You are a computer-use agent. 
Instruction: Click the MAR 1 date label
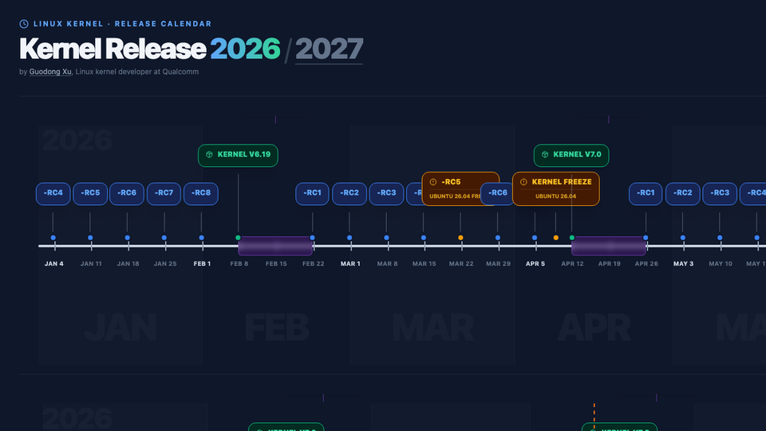350,264
